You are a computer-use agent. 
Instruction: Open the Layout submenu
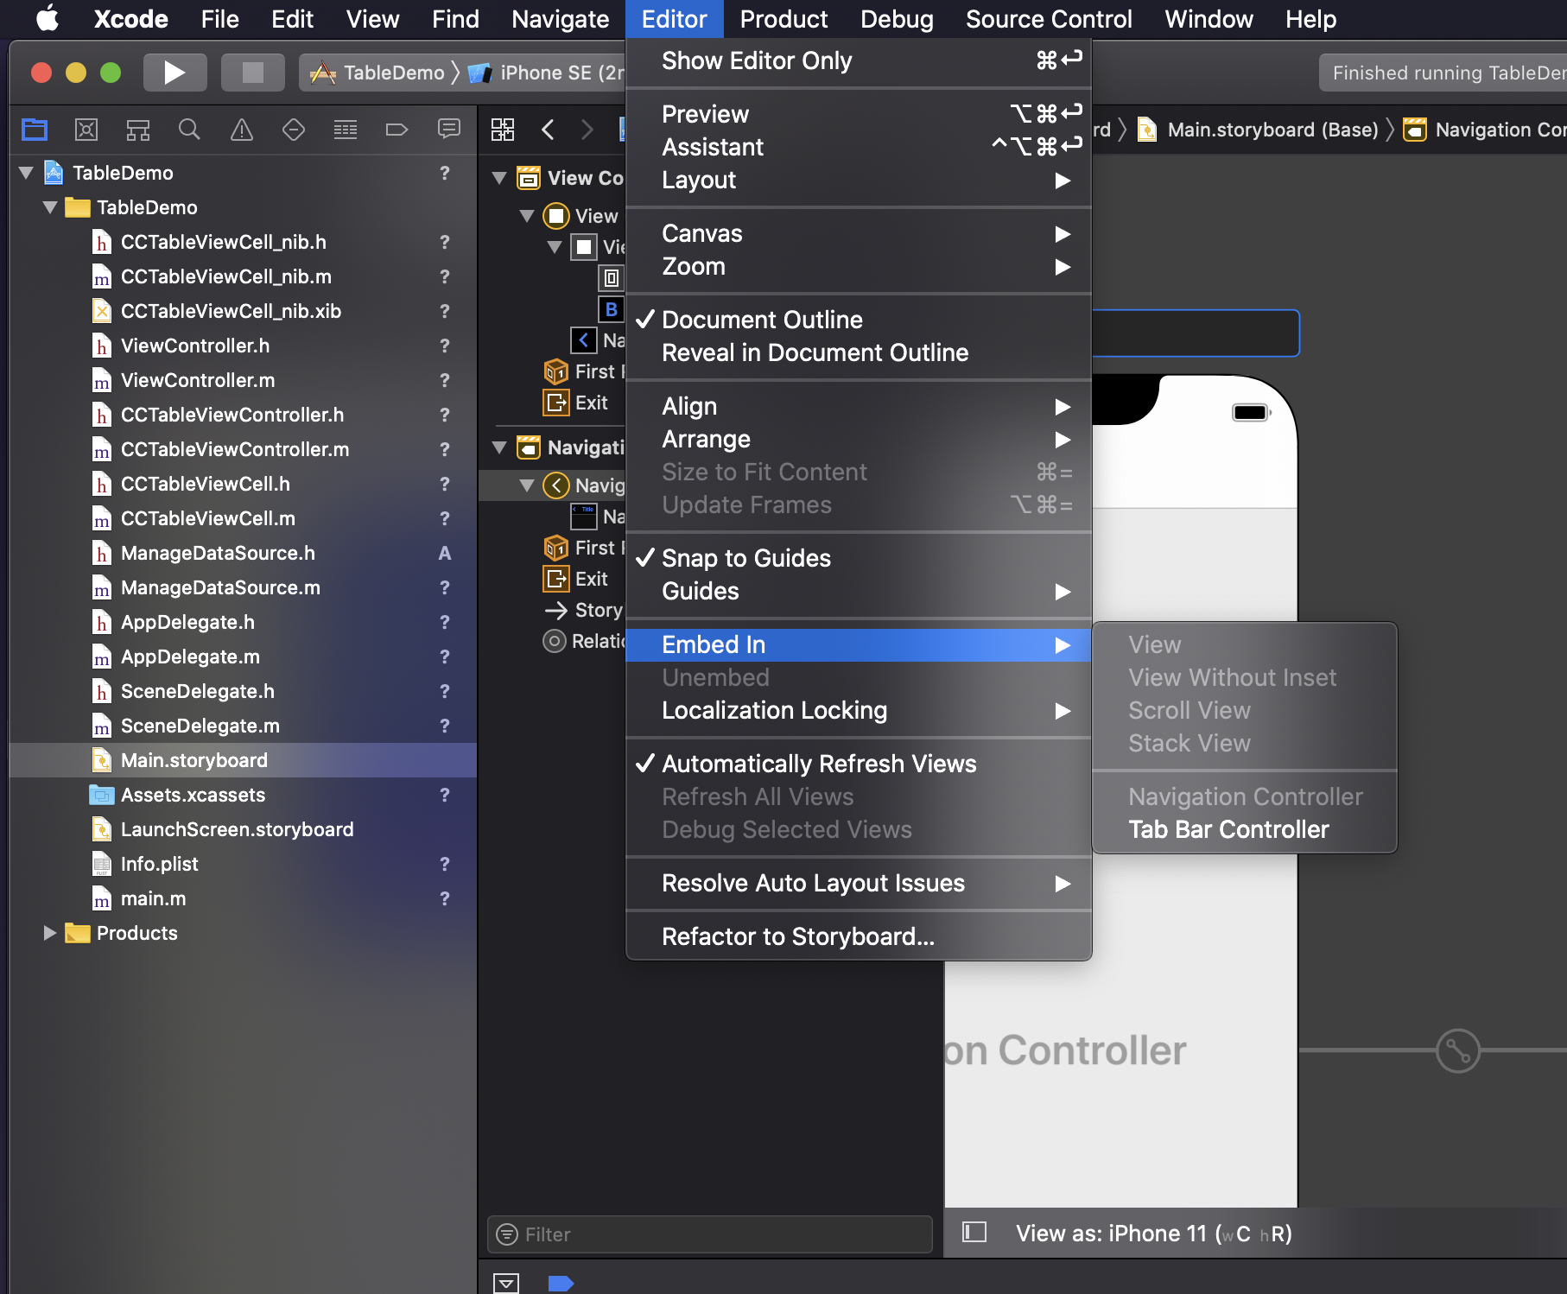point(858,180)
